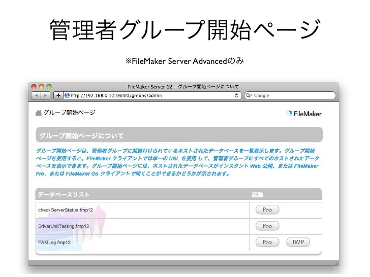Click the FileMaker logo
The height and width of the screenshot is (277, 370).
[x=304, y=114]
